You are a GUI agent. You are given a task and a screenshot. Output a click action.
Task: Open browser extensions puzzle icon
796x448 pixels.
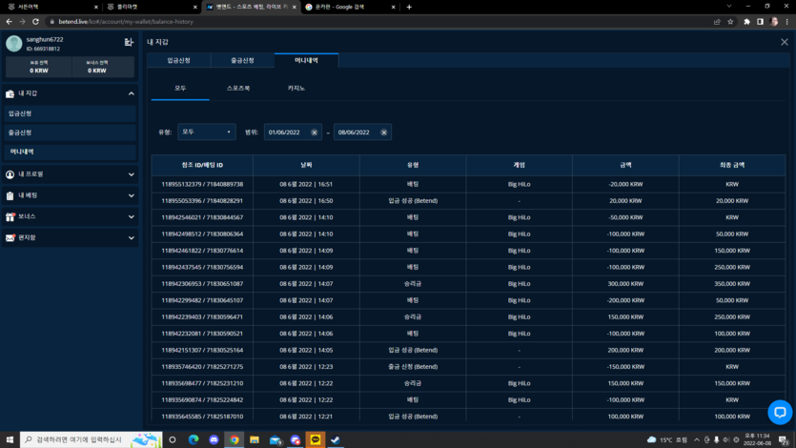pyautogui.click(x=746, y=22)
